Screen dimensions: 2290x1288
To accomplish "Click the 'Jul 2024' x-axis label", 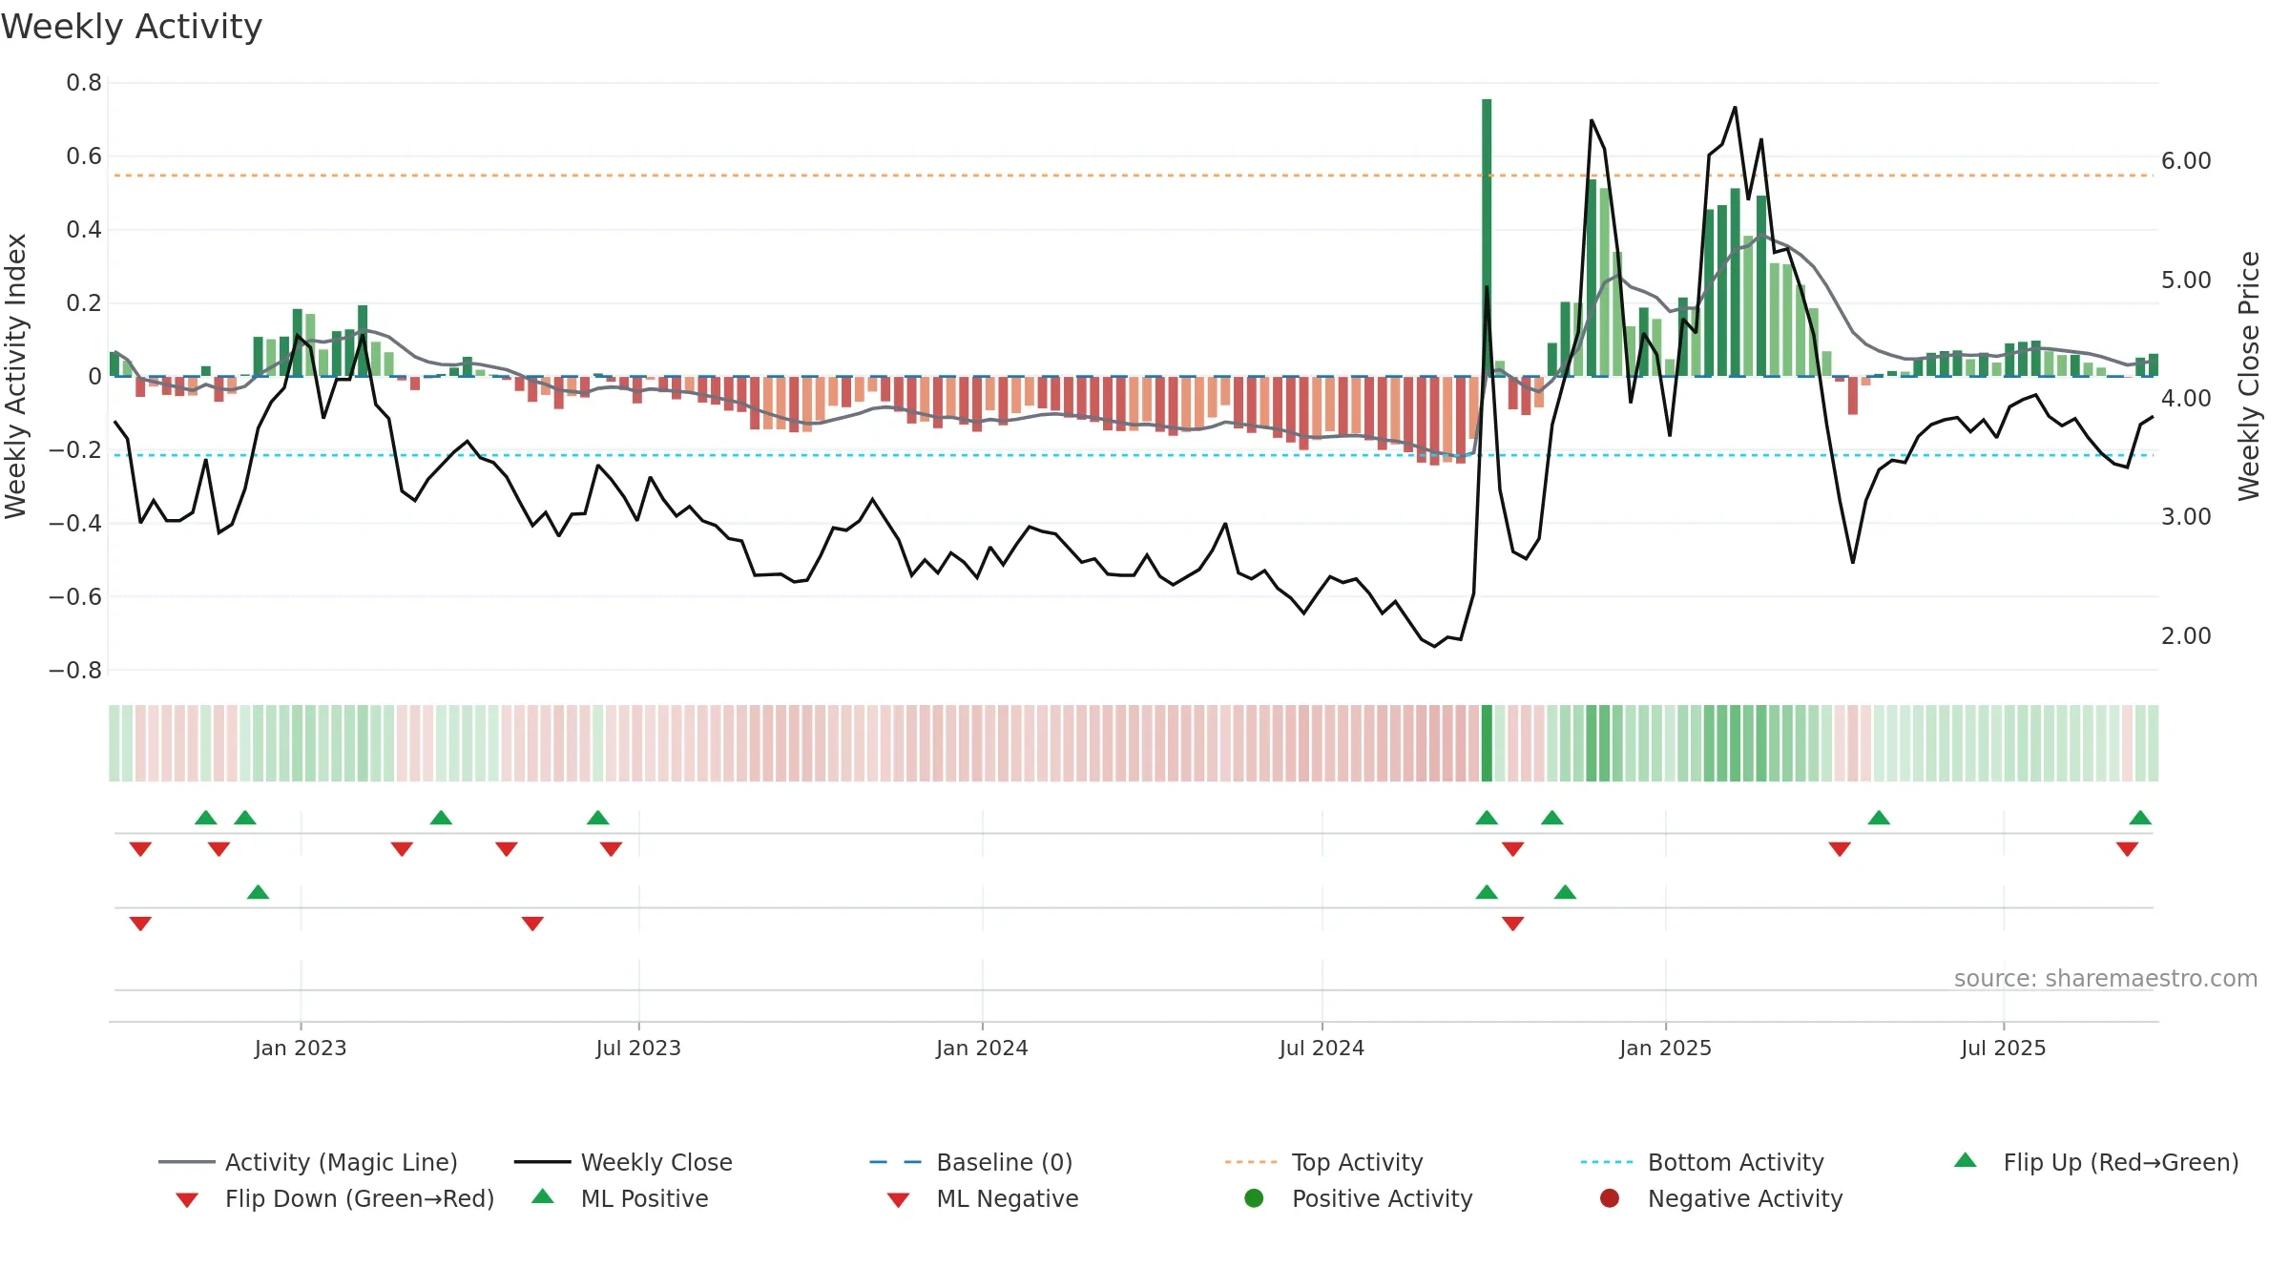I will [1322, 1048].
